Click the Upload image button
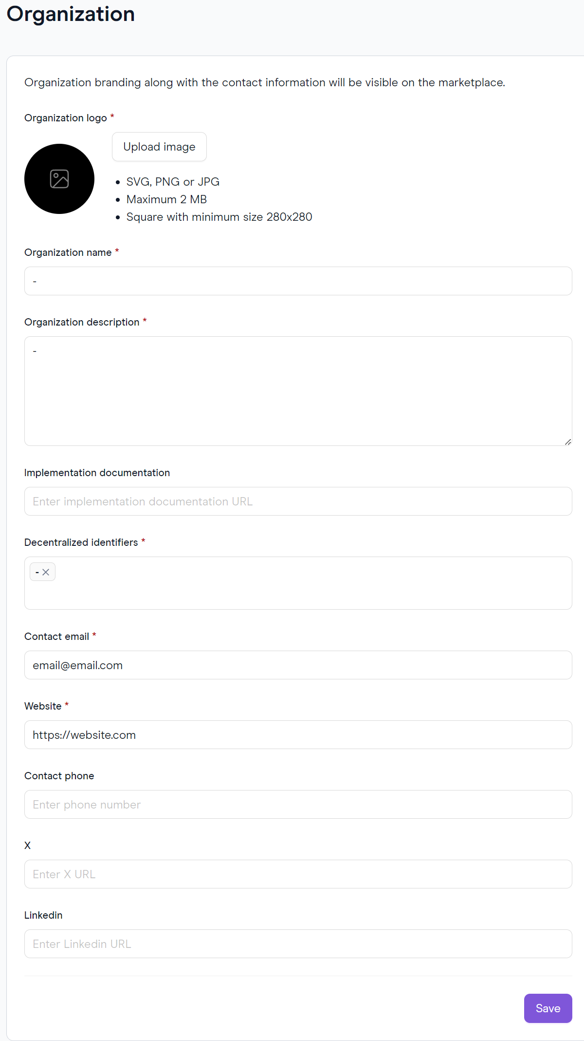The width and height of the screenshot is (584, 1041). (x=159, y=147)
